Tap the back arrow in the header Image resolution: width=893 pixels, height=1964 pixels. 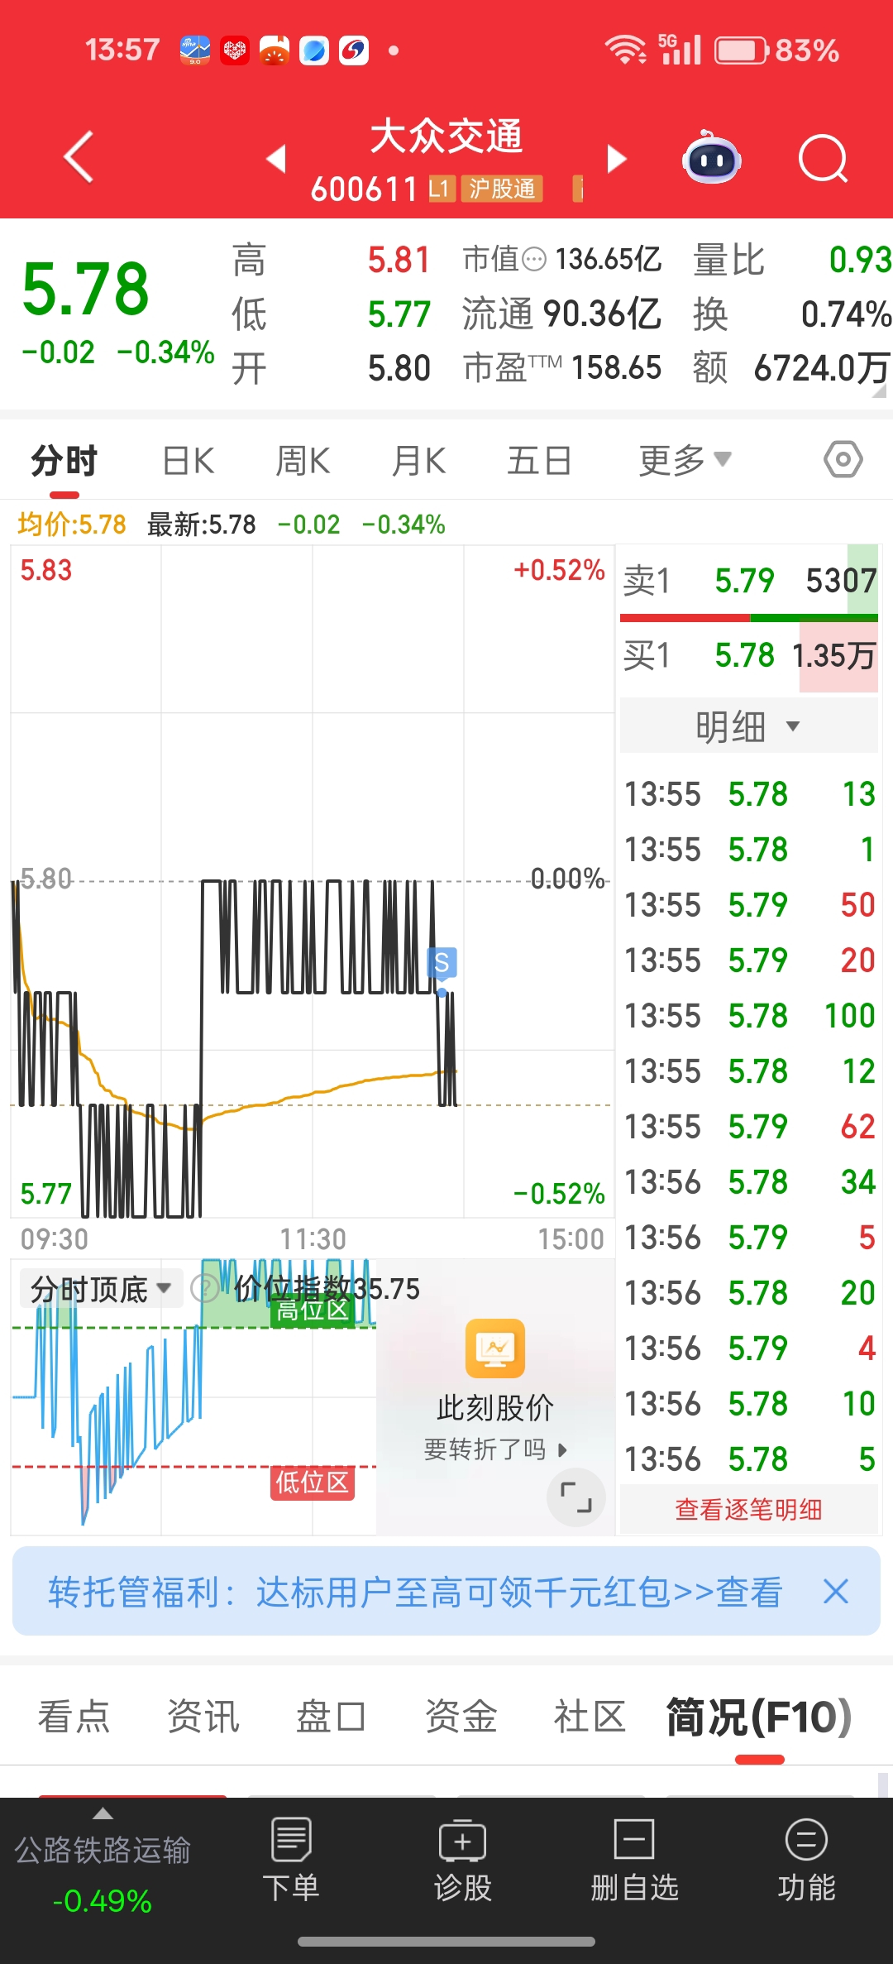click(79, 156)
